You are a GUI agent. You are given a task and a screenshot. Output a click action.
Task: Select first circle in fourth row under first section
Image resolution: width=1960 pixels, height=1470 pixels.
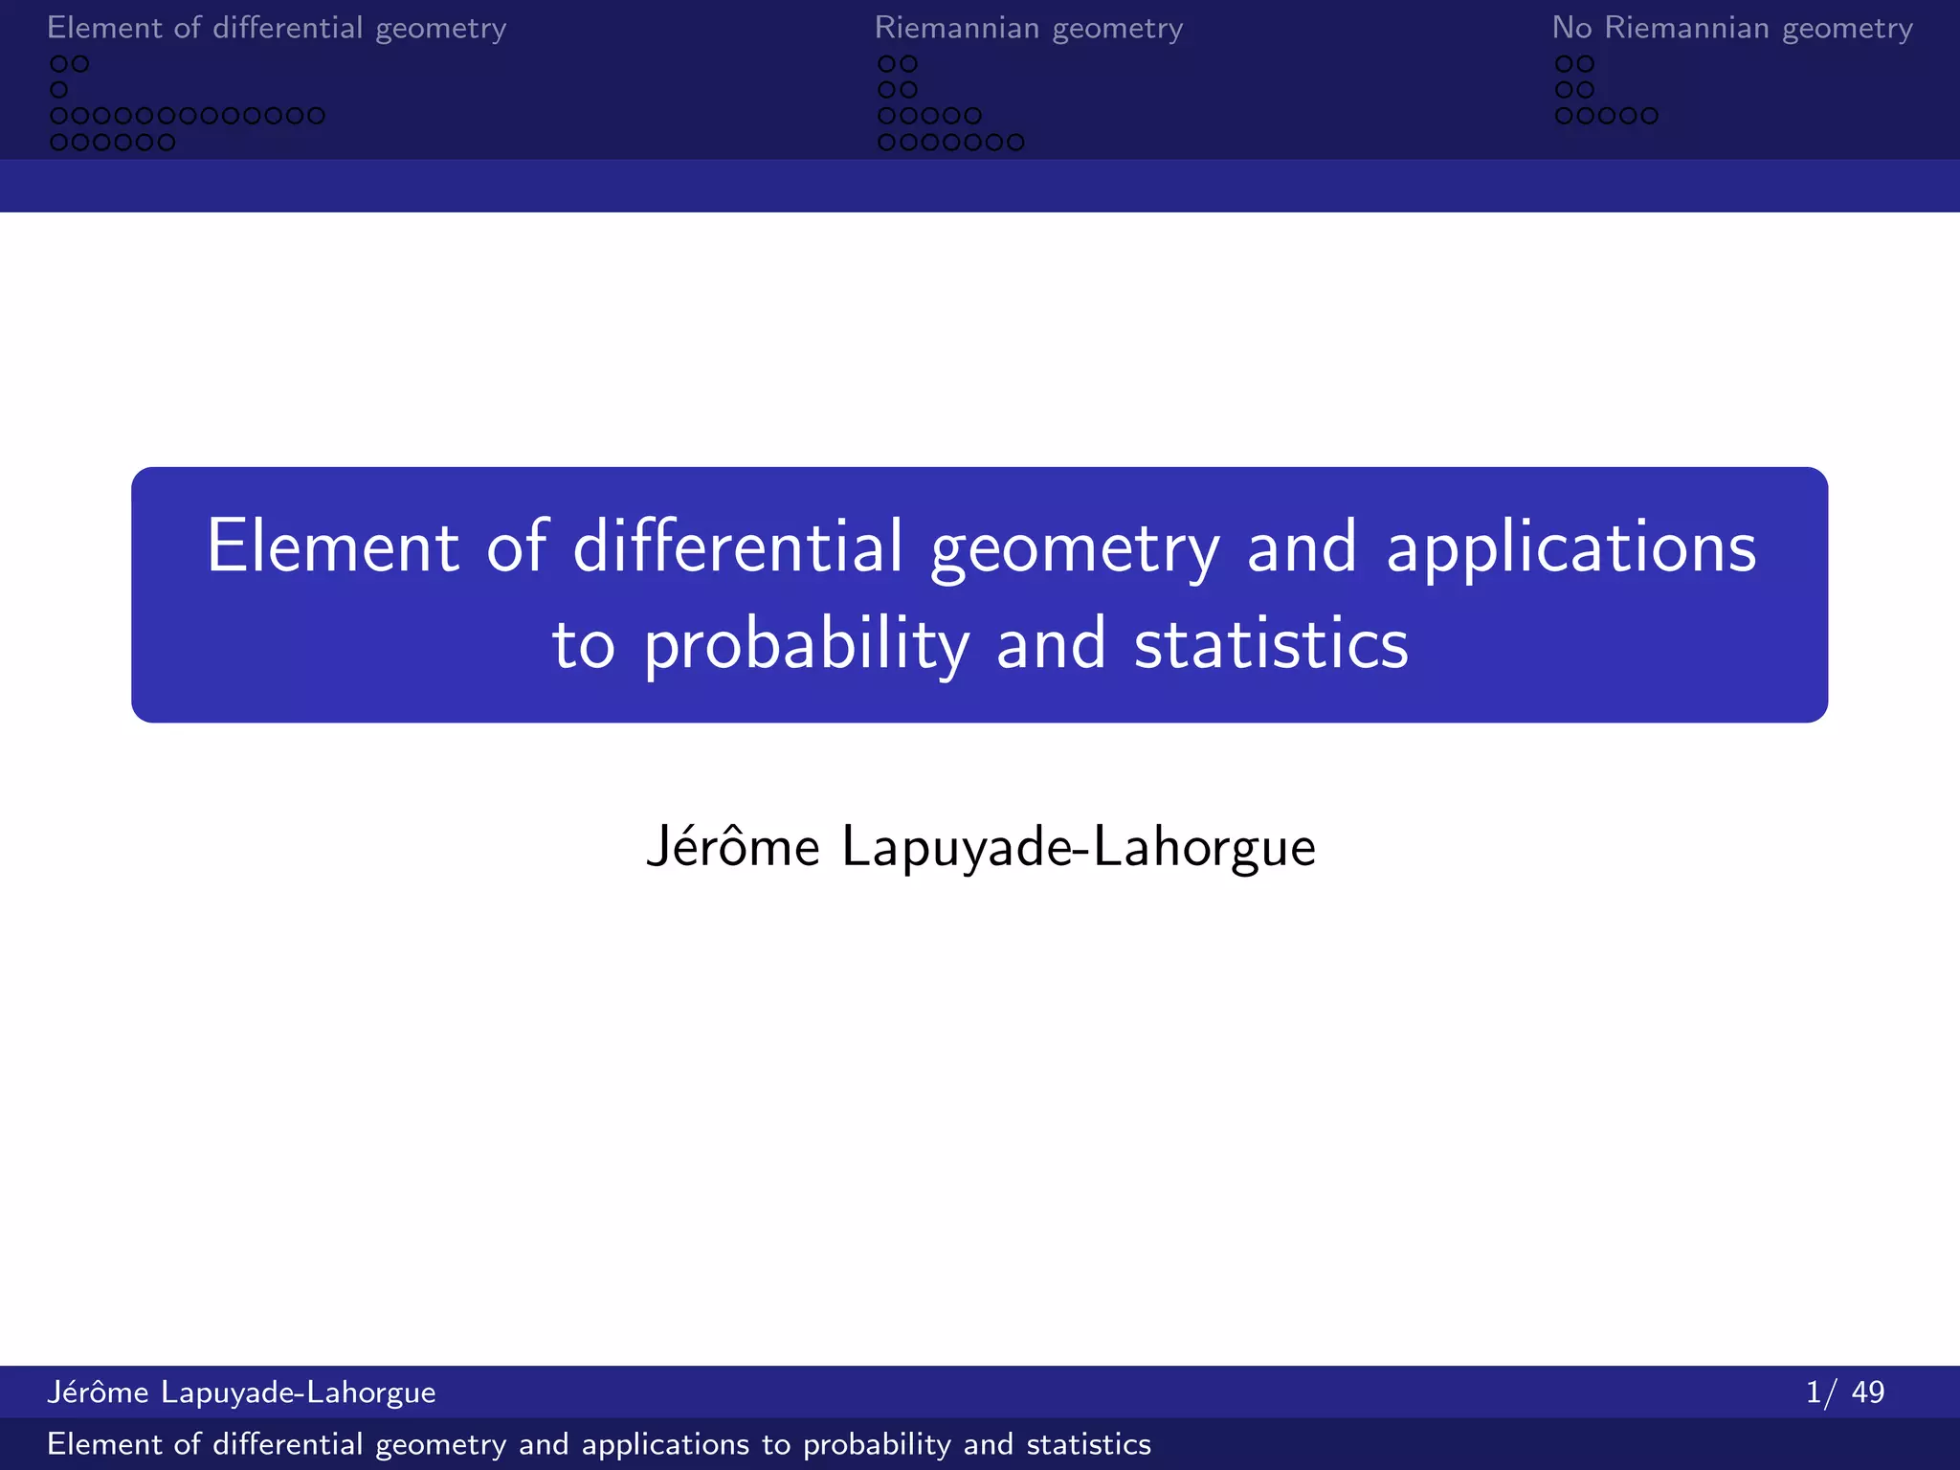(x=58, y=143)
